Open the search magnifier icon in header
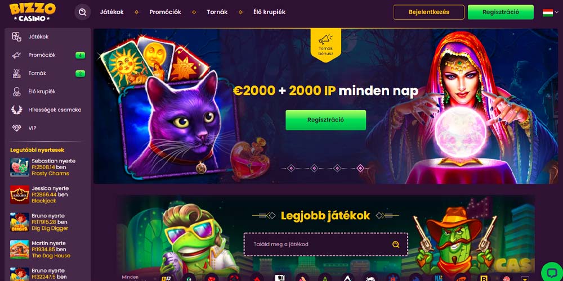The width and height of the screenshot is (563, 281). 83,12
